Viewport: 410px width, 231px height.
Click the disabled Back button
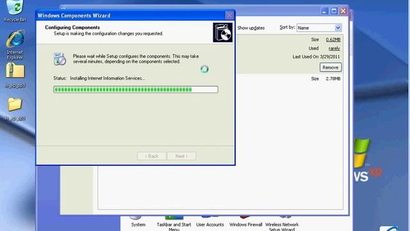151,156
